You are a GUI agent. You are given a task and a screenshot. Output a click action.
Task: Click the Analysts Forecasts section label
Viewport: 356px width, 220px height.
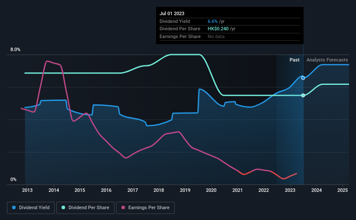(x=327, y=60)
